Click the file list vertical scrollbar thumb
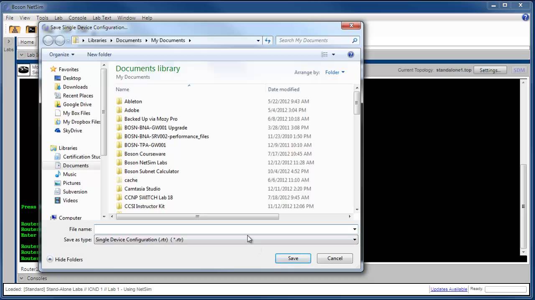The width and height of the screenshot is (535, 300). coord(357,102)
